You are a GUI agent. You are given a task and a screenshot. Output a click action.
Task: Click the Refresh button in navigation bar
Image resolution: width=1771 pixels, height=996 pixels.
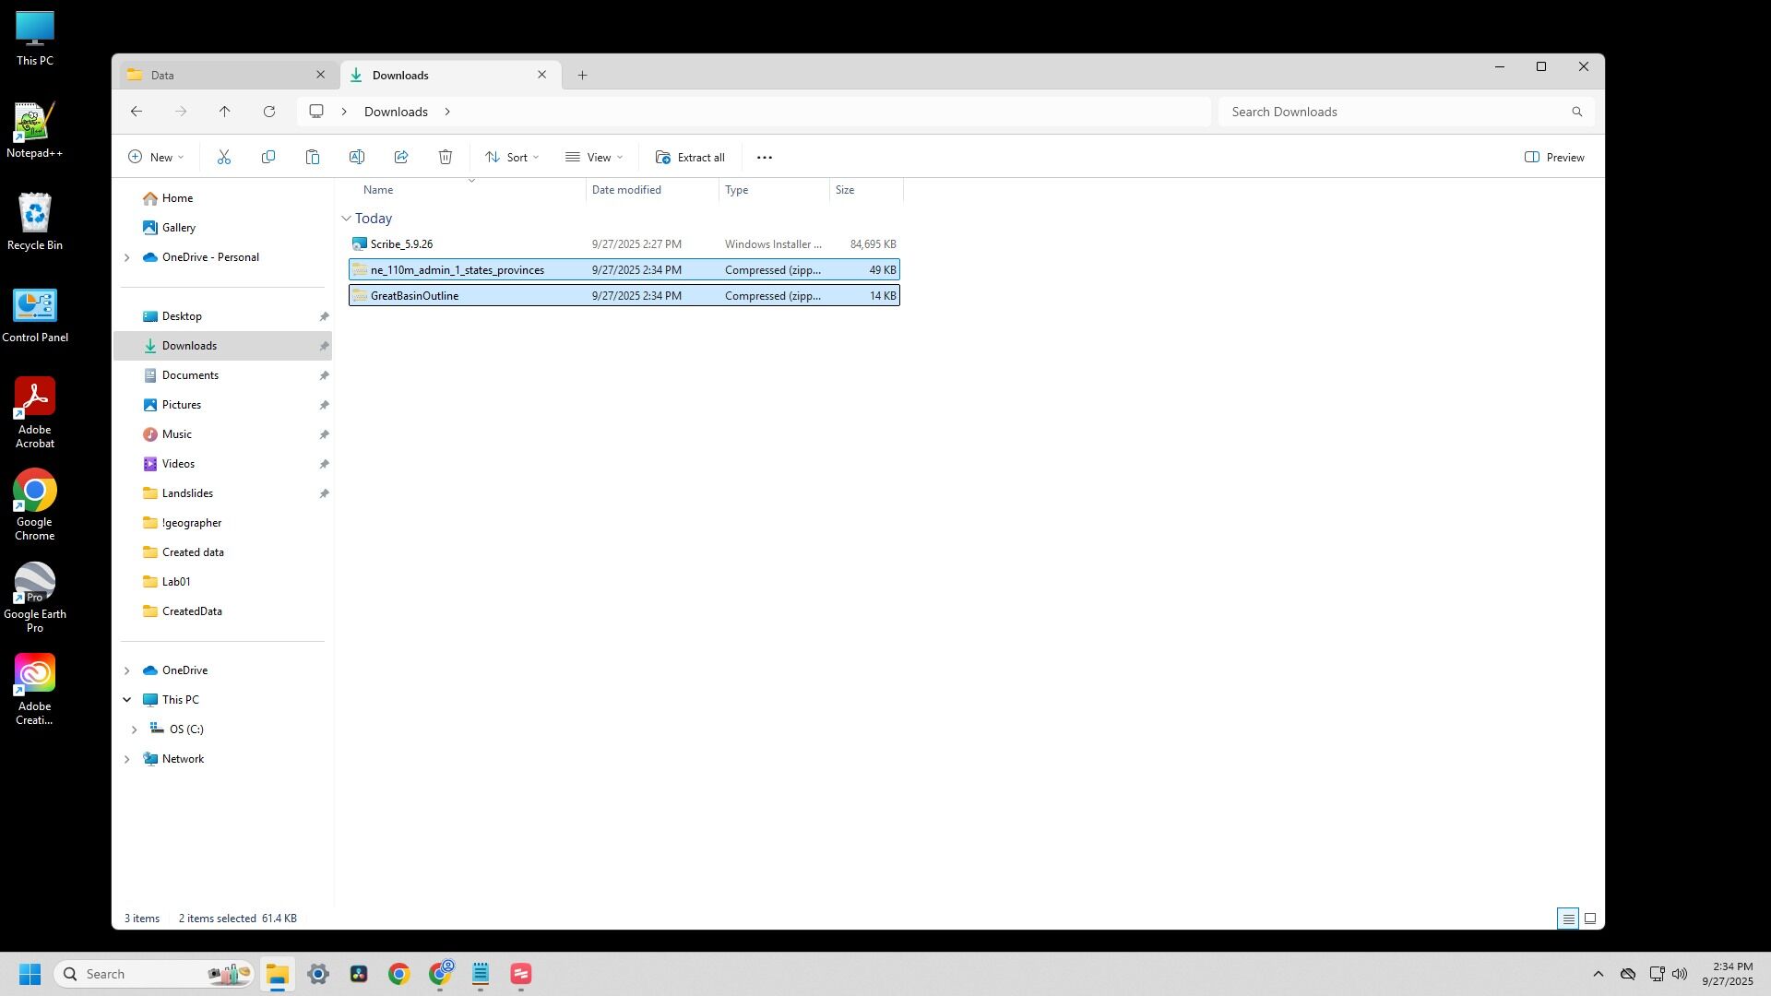[x=269, y=112]
